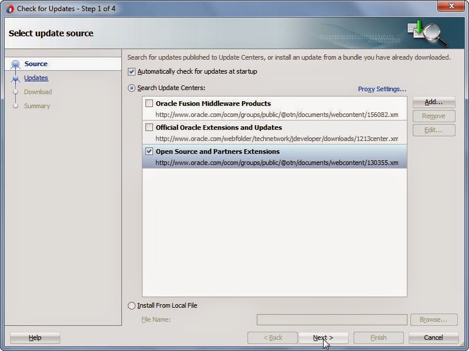Click the URL ending in 156082.xm
Screen dimensions: 469x351
coord(277,115)
